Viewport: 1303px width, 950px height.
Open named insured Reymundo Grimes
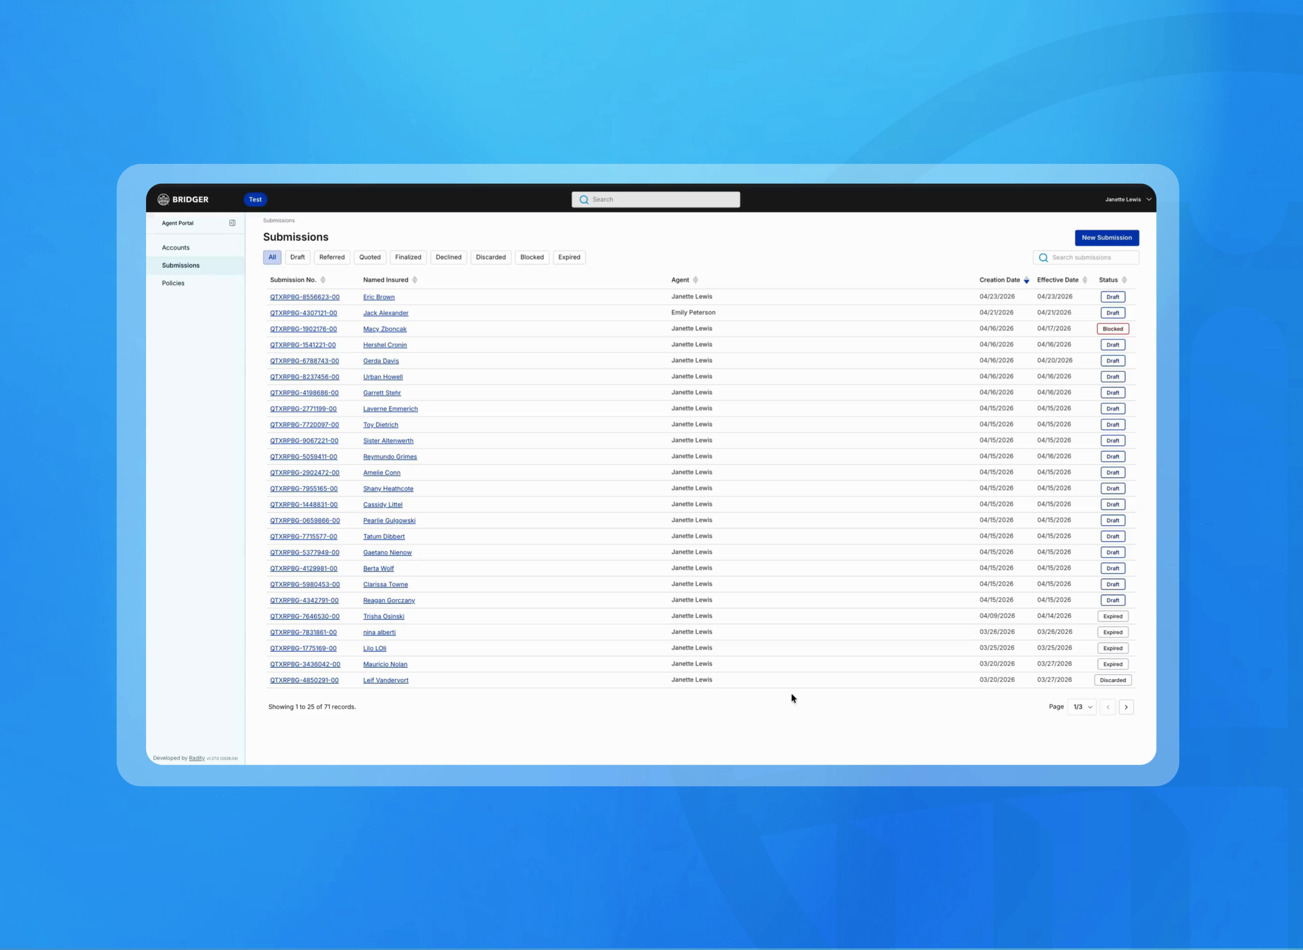point(390,457)
